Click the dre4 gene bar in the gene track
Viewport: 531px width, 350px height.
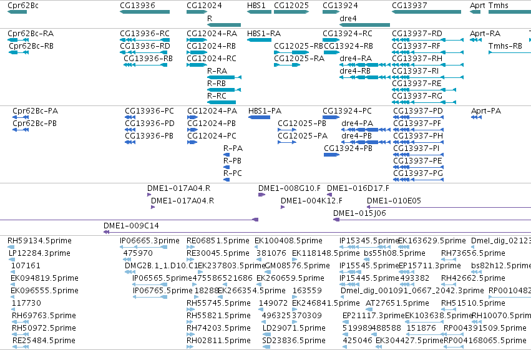click(x=365, y=25)
